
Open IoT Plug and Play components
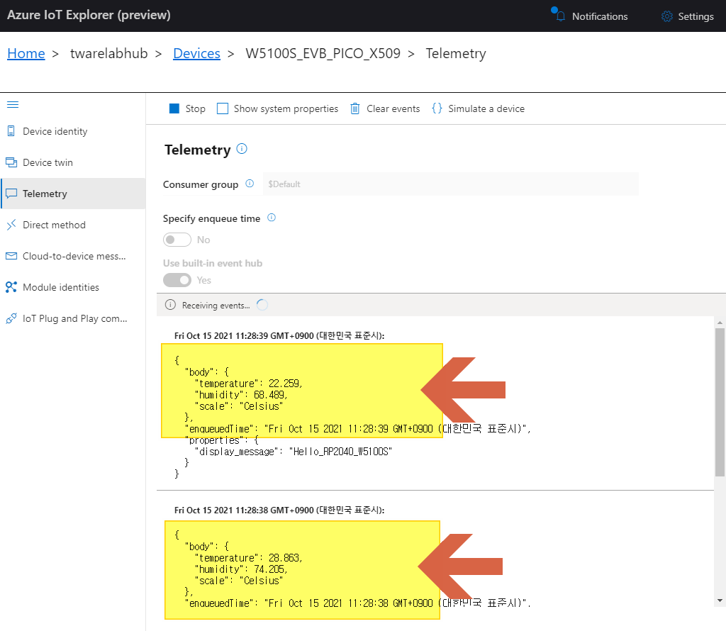73,318
